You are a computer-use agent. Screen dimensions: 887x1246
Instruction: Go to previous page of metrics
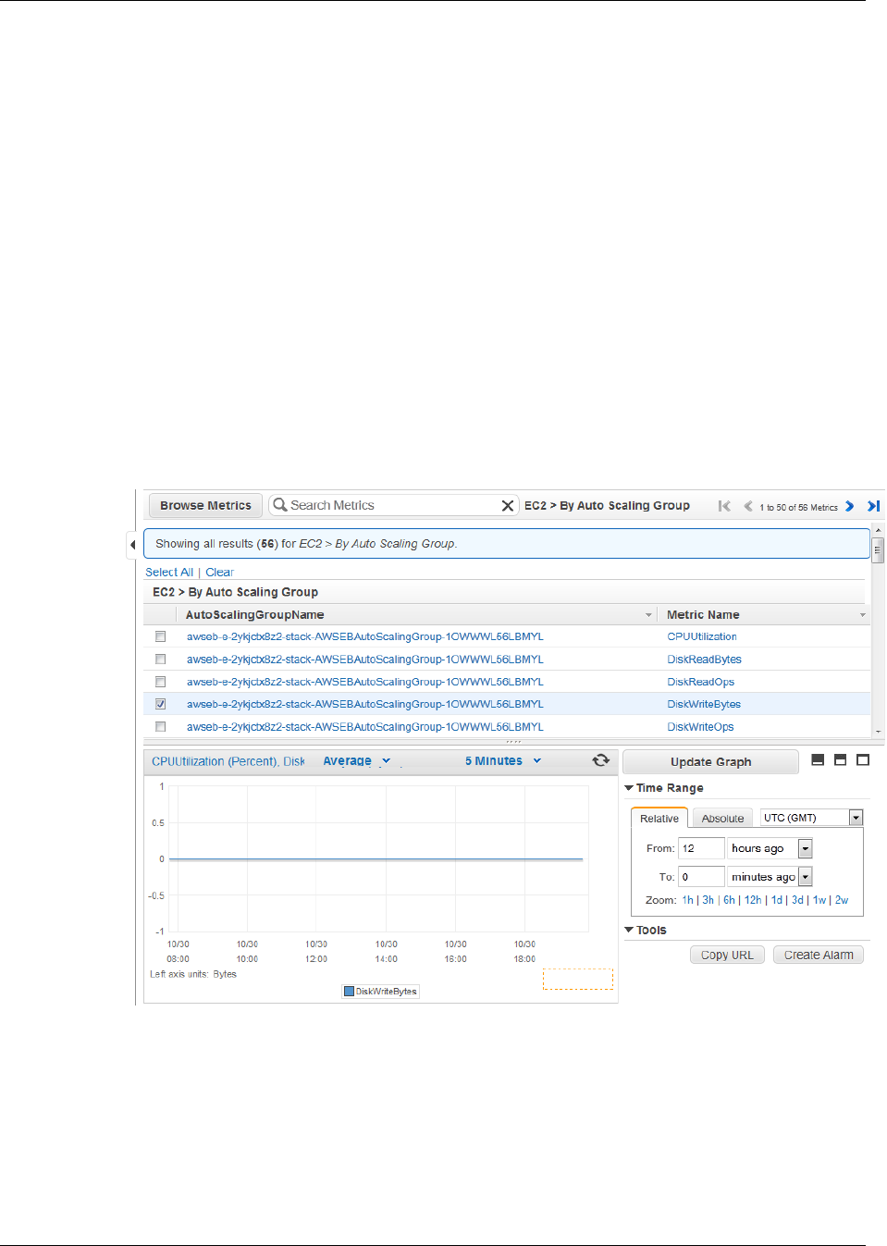click(x=747, y=506)
